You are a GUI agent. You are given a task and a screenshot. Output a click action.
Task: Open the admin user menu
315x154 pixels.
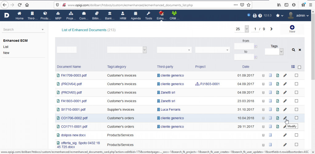click(298, 16)
